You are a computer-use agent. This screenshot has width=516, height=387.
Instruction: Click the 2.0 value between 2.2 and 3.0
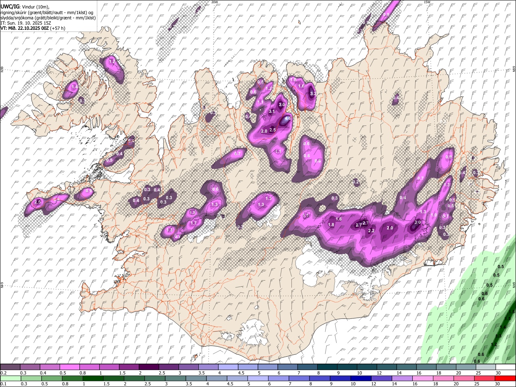point(390,228)
